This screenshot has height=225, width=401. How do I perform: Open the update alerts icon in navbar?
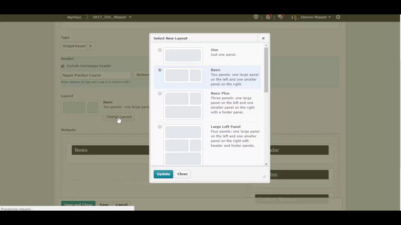(268, 17)
